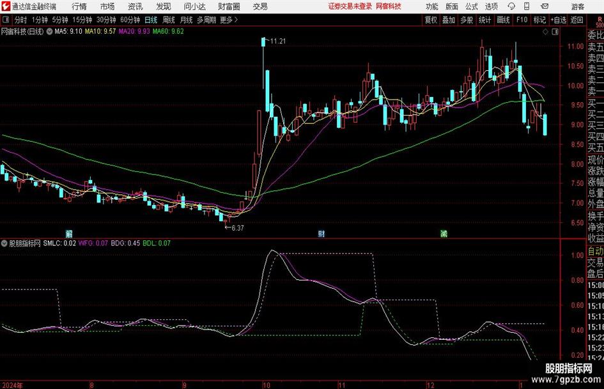Open the 公式 menu
Viewport: 604px width, 389px height.
472,6
